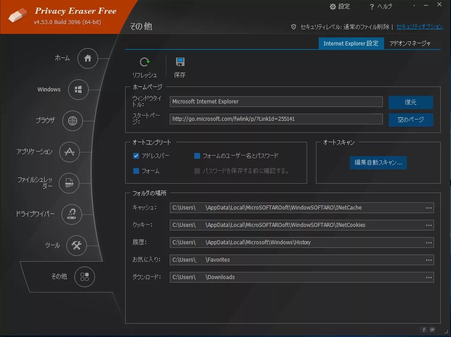Click the キャッシュ path field

coord(302,208)
